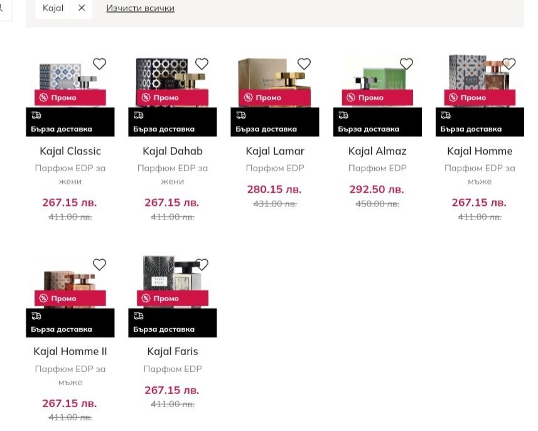Open the Kajal Faris product title
Image resolution: width=538 pixels, height=431 pixels.
(x=173, y=351)
